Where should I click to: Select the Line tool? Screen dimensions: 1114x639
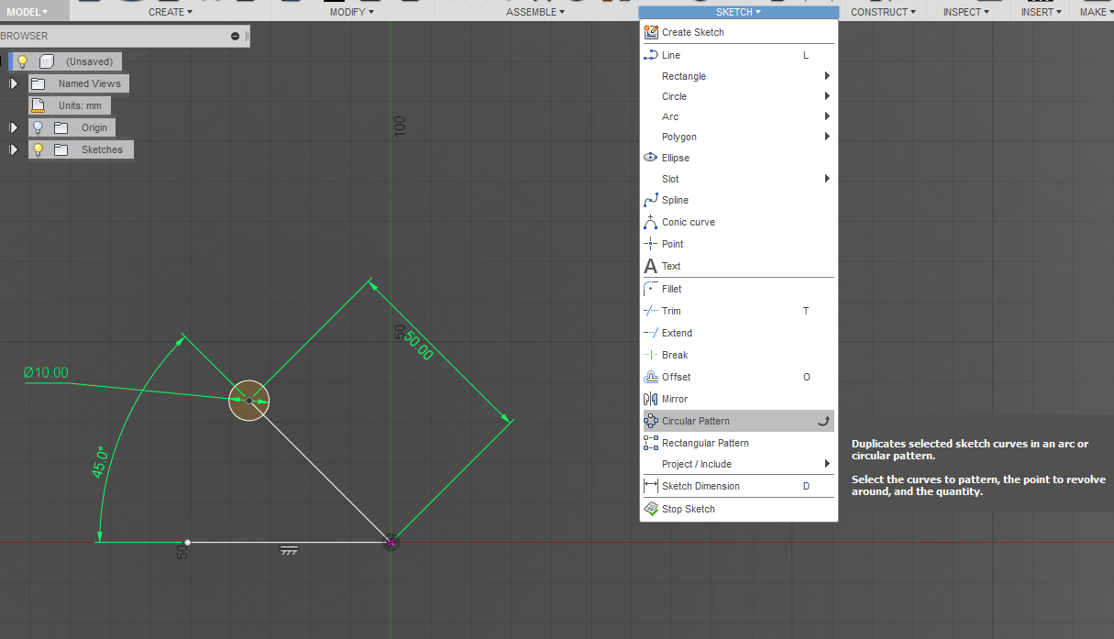point(670,54)
